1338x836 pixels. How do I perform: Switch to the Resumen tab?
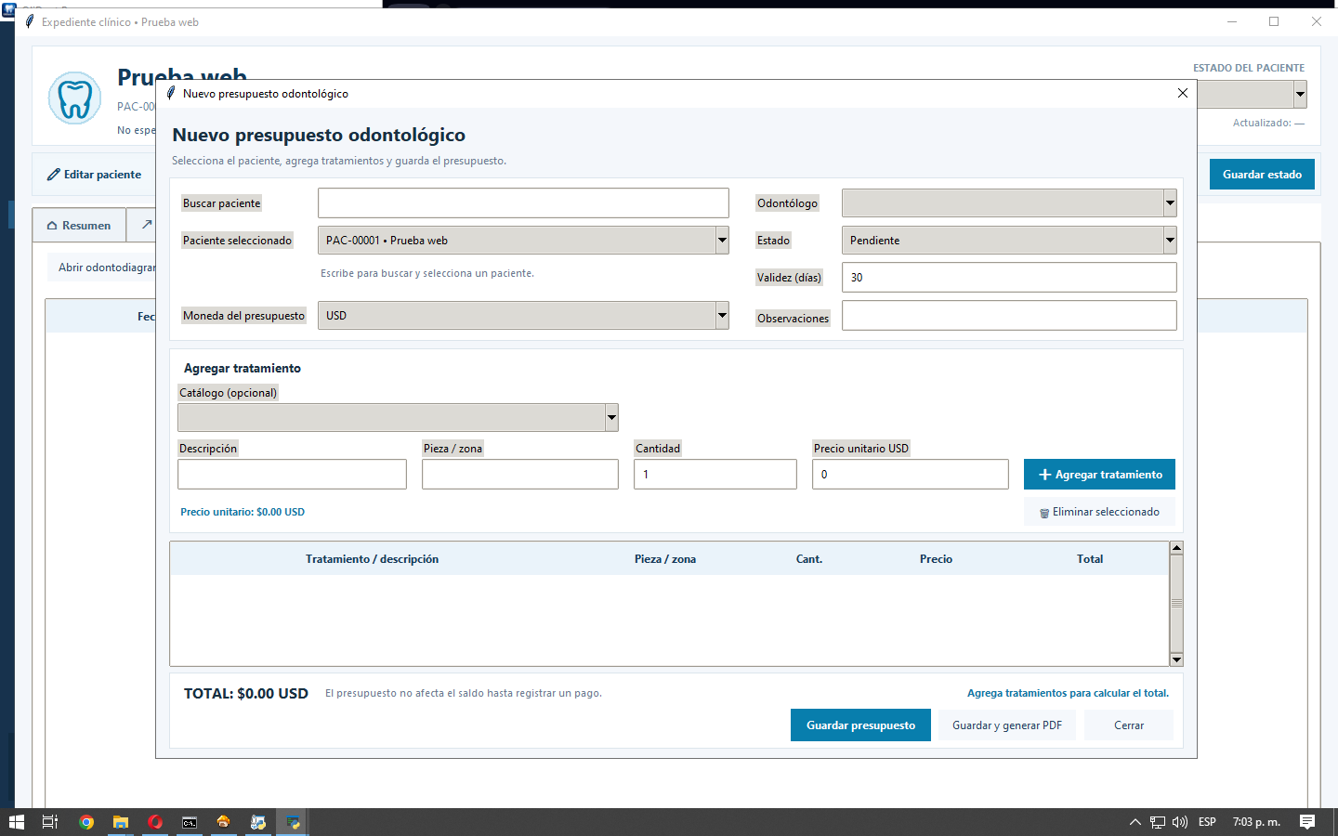tap(79, 225)
